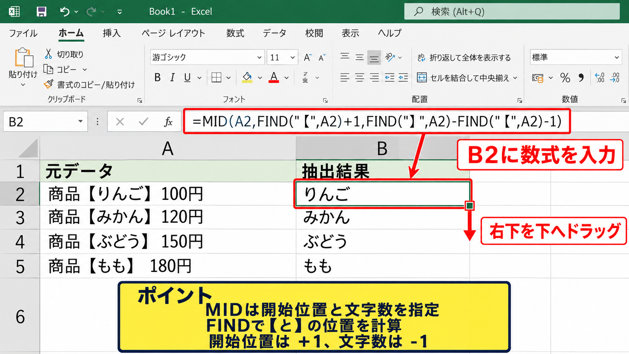The width and height of the screenshot is (629, 354).
Task: Click cell 商品【みかん】120円
Action: (x=168, y=217)
